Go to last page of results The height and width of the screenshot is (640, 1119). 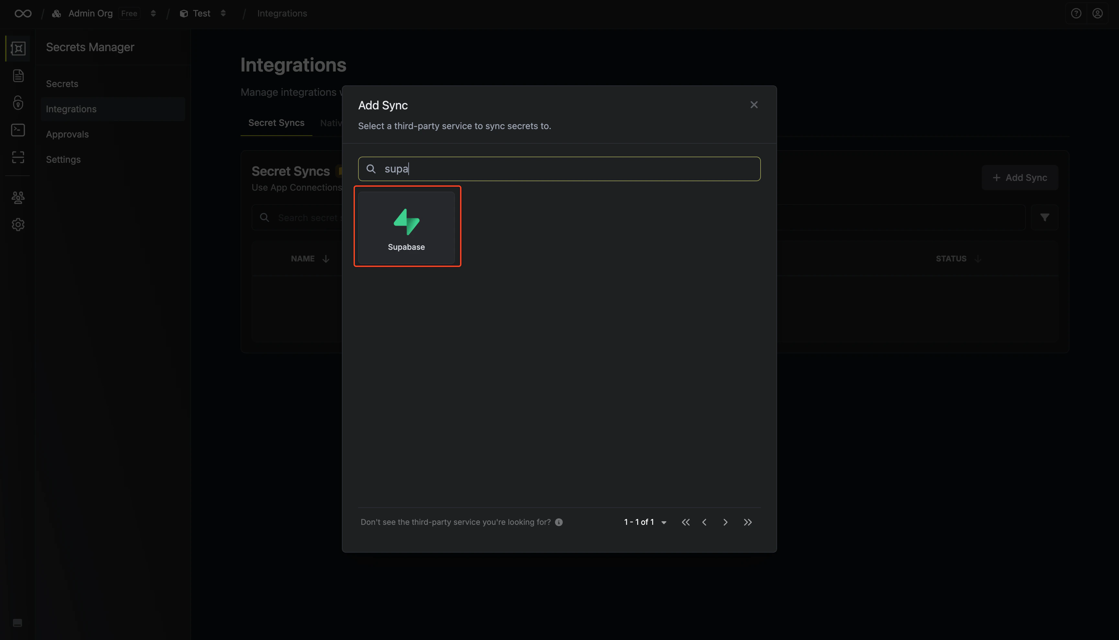pos(748,522)
